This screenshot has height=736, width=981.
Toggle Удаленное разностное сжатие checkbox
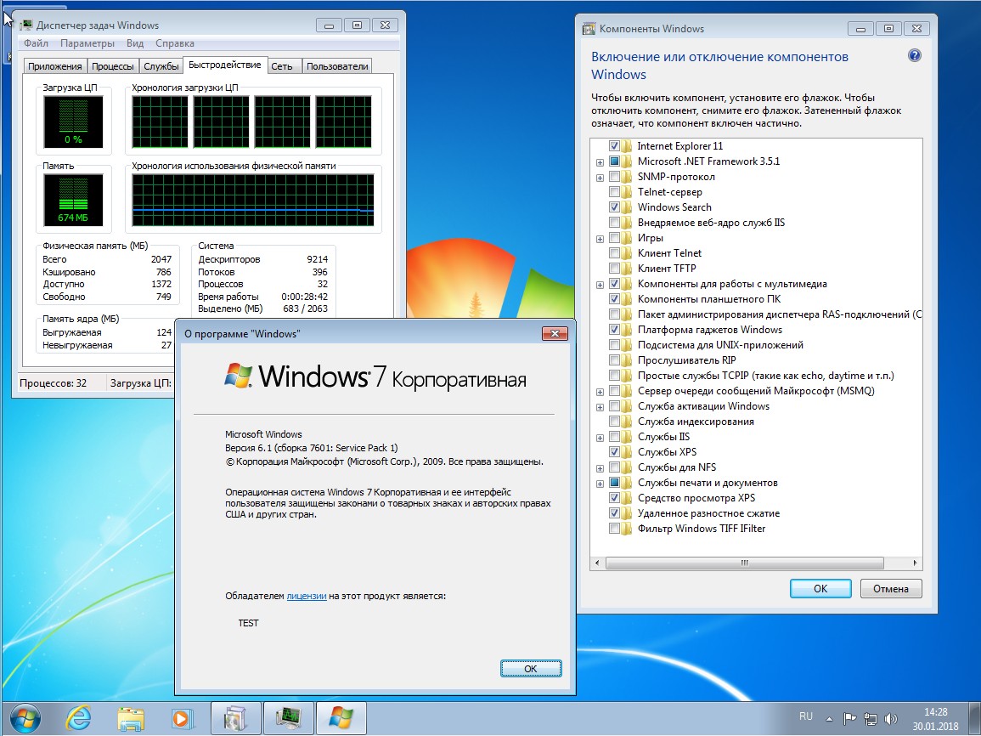pyautogui.click(x=614, y=513)
